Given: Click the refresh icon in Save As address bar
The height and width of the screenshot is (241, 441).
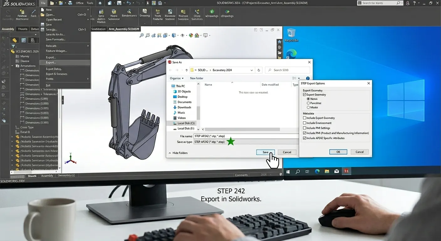Looking at the screenshot, I should 259,70.
